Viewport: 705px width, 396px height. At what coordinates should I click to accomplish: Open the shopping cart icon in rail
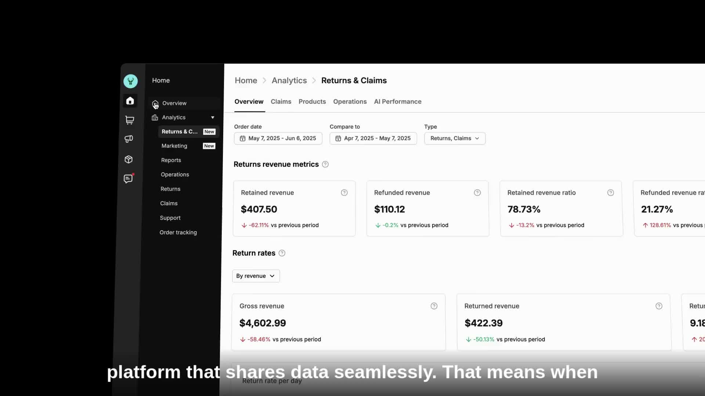[130, 120]
